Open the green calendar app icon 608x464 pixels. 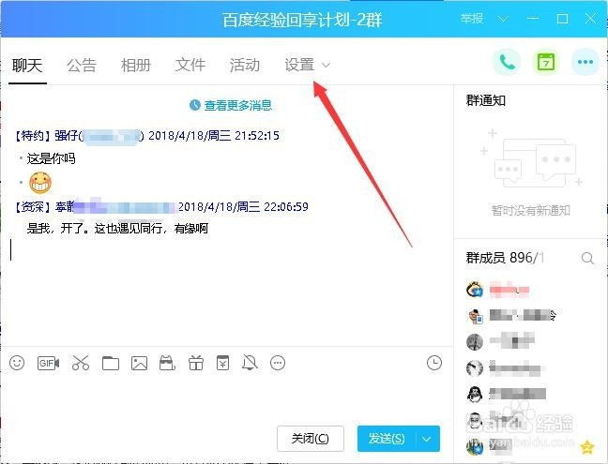click(546, 62)
